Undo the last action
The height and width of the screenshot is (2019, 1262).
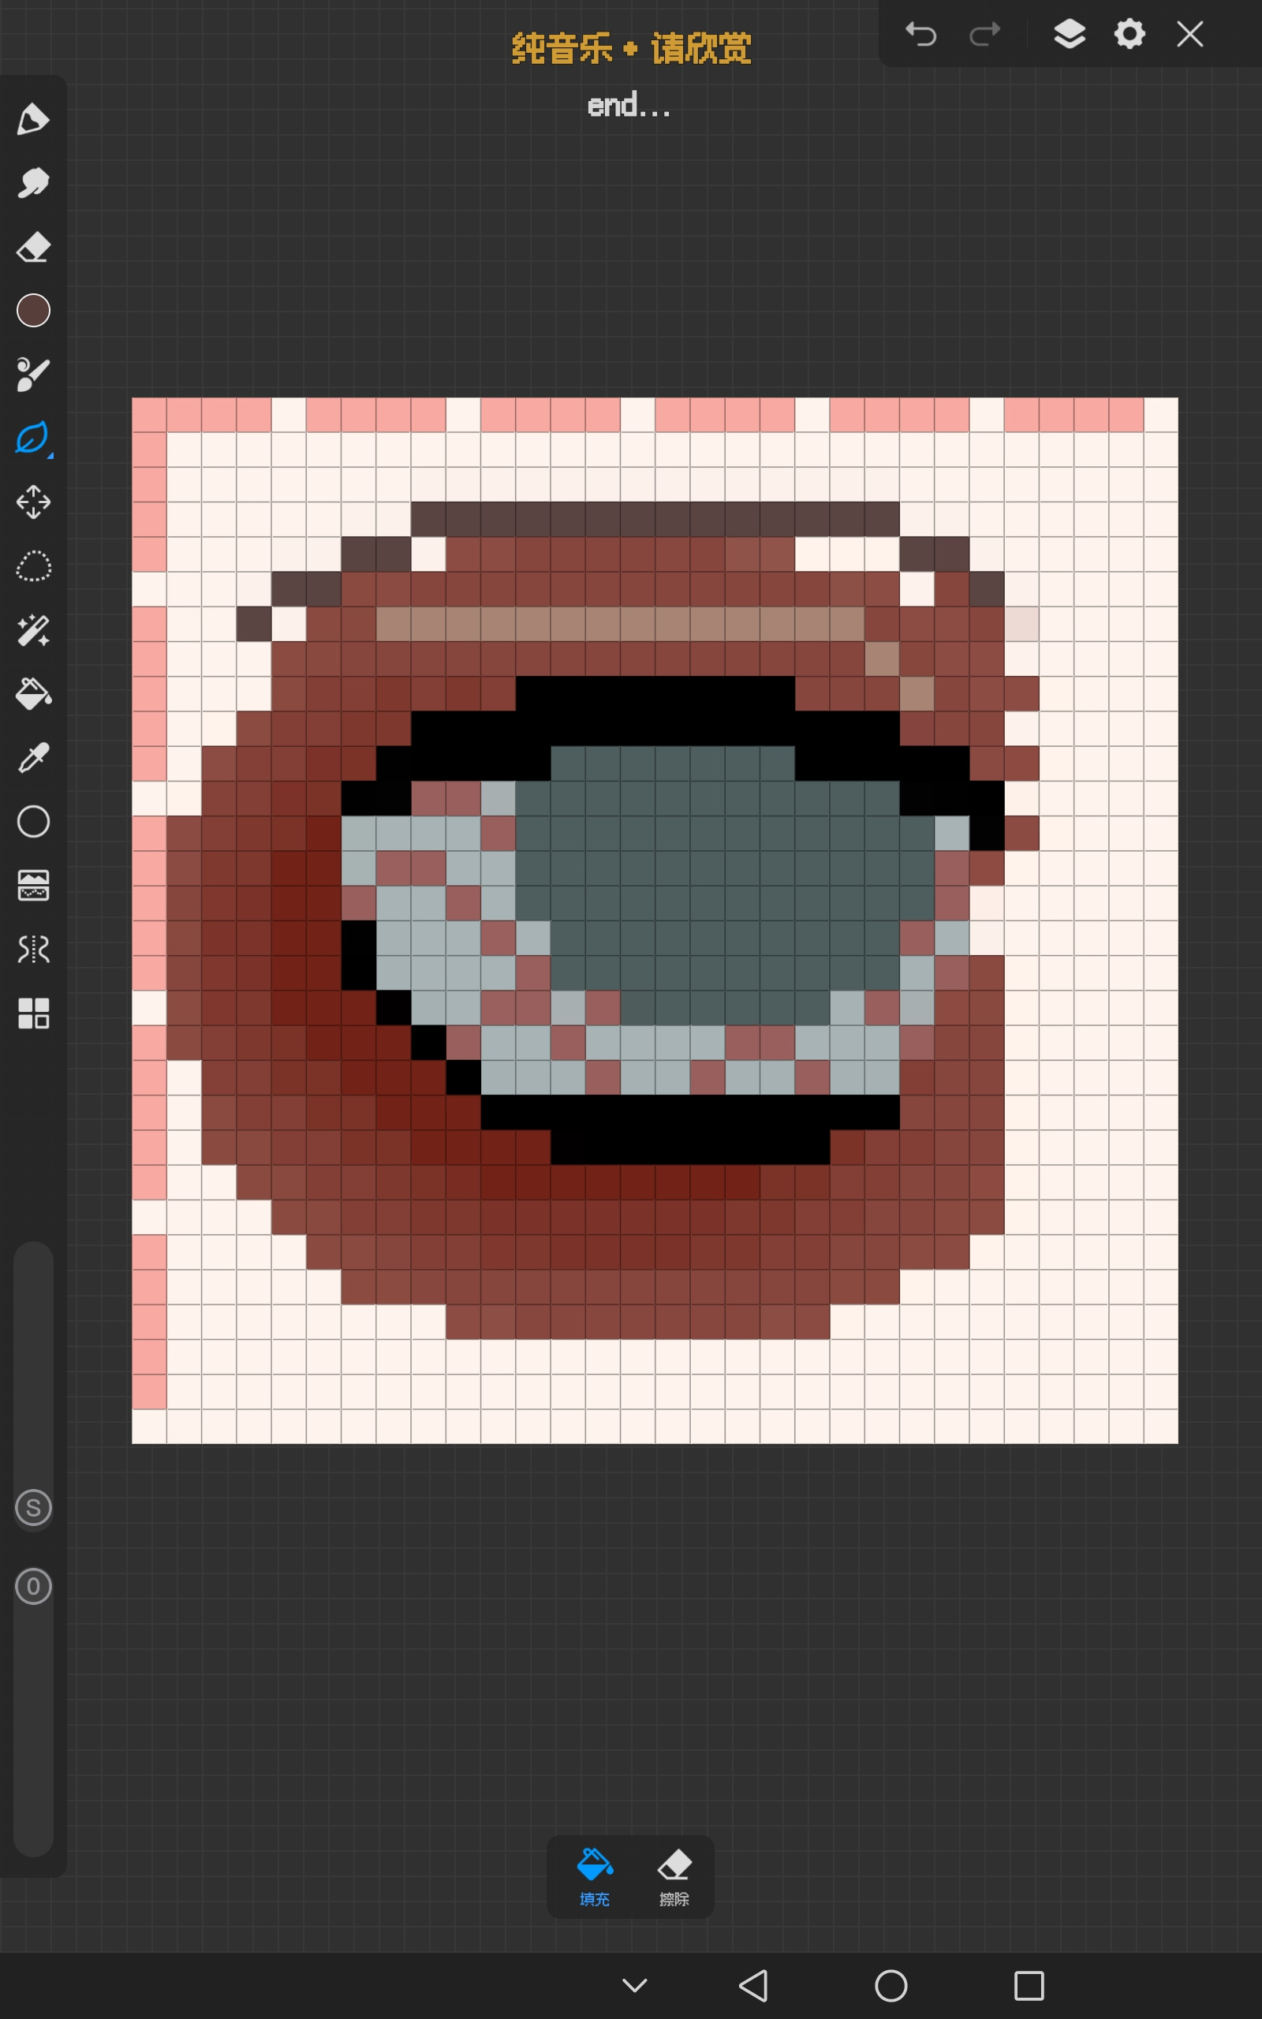point(921,34)
